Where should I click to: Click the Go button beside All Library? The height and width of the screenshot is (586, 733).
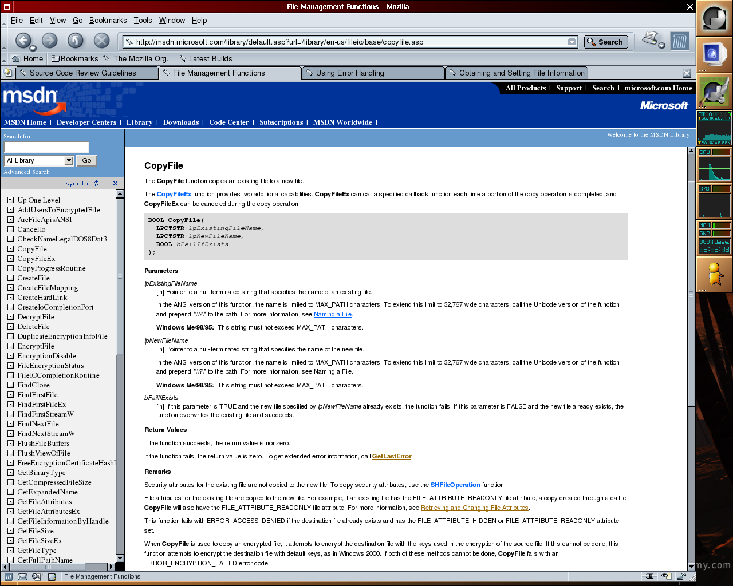(x=86, y=161)
